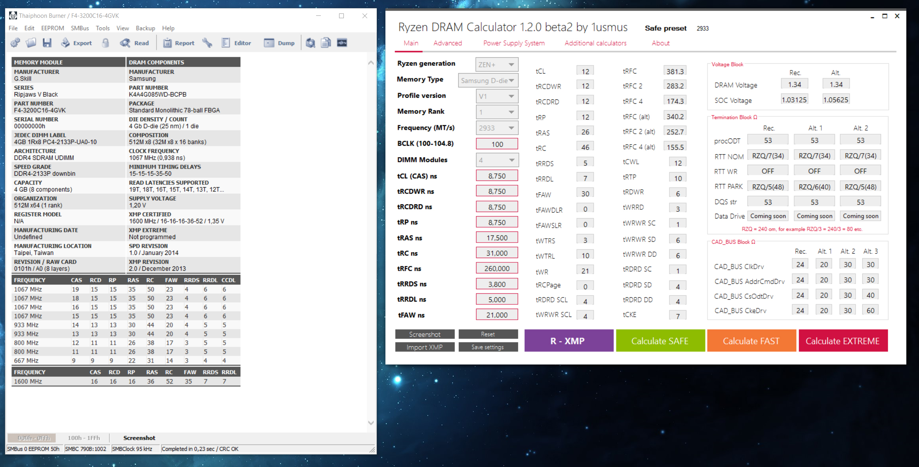
Task: Click the Dump toolbar icon
Action: pos(280,42)
